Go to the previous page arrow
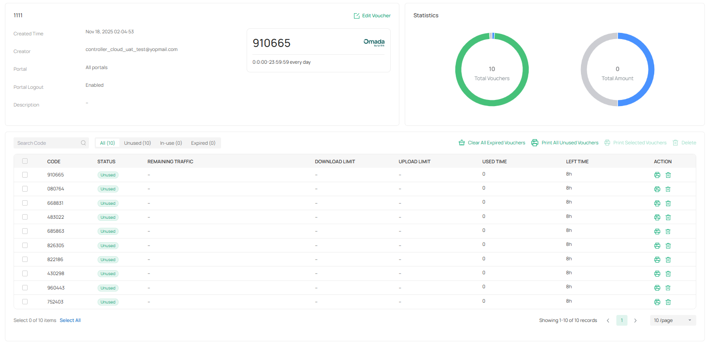The image size is (709, 345). 608,320
